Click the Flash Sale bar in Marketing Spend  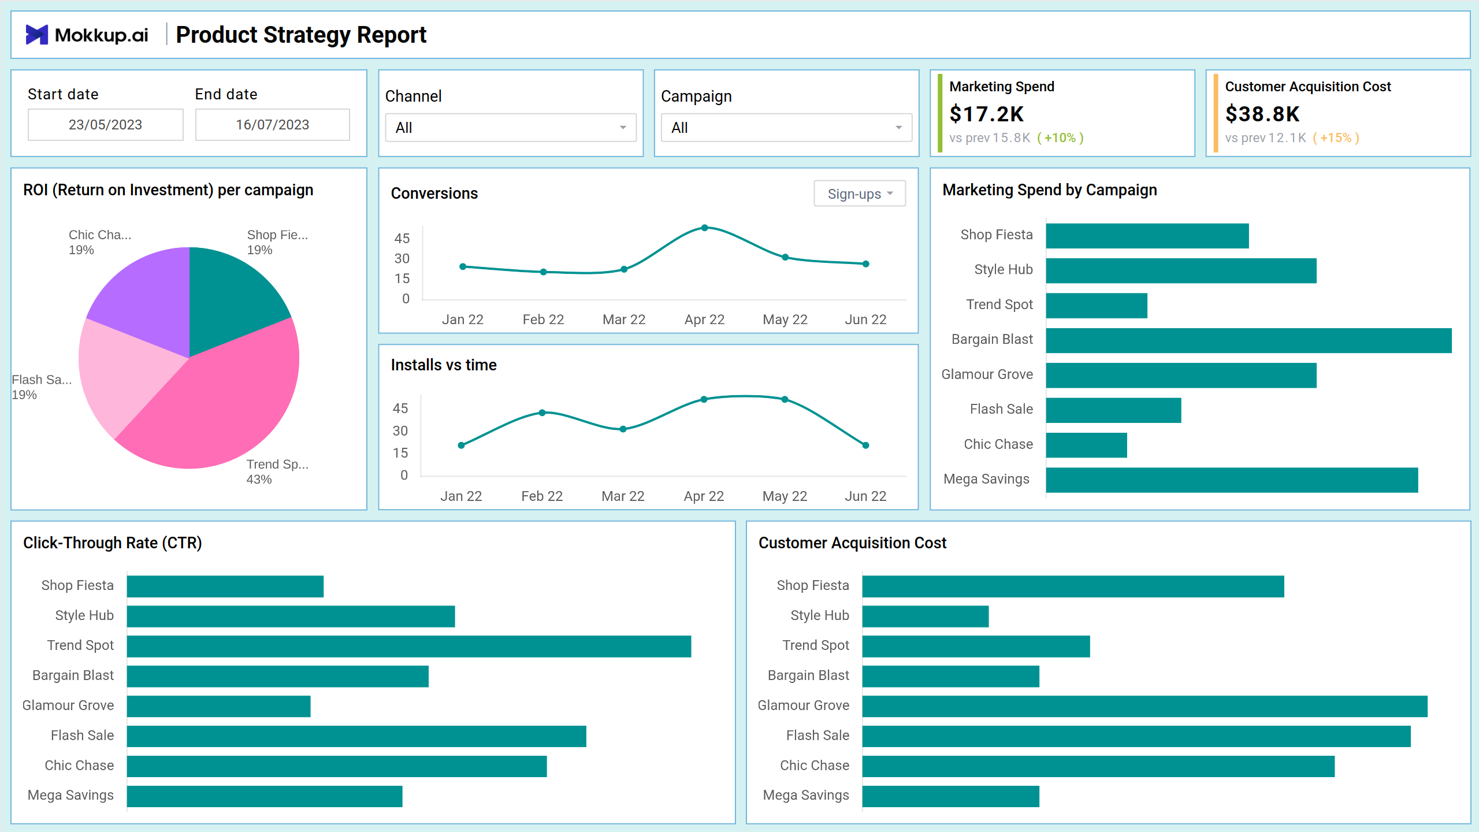pos(1113,410)
